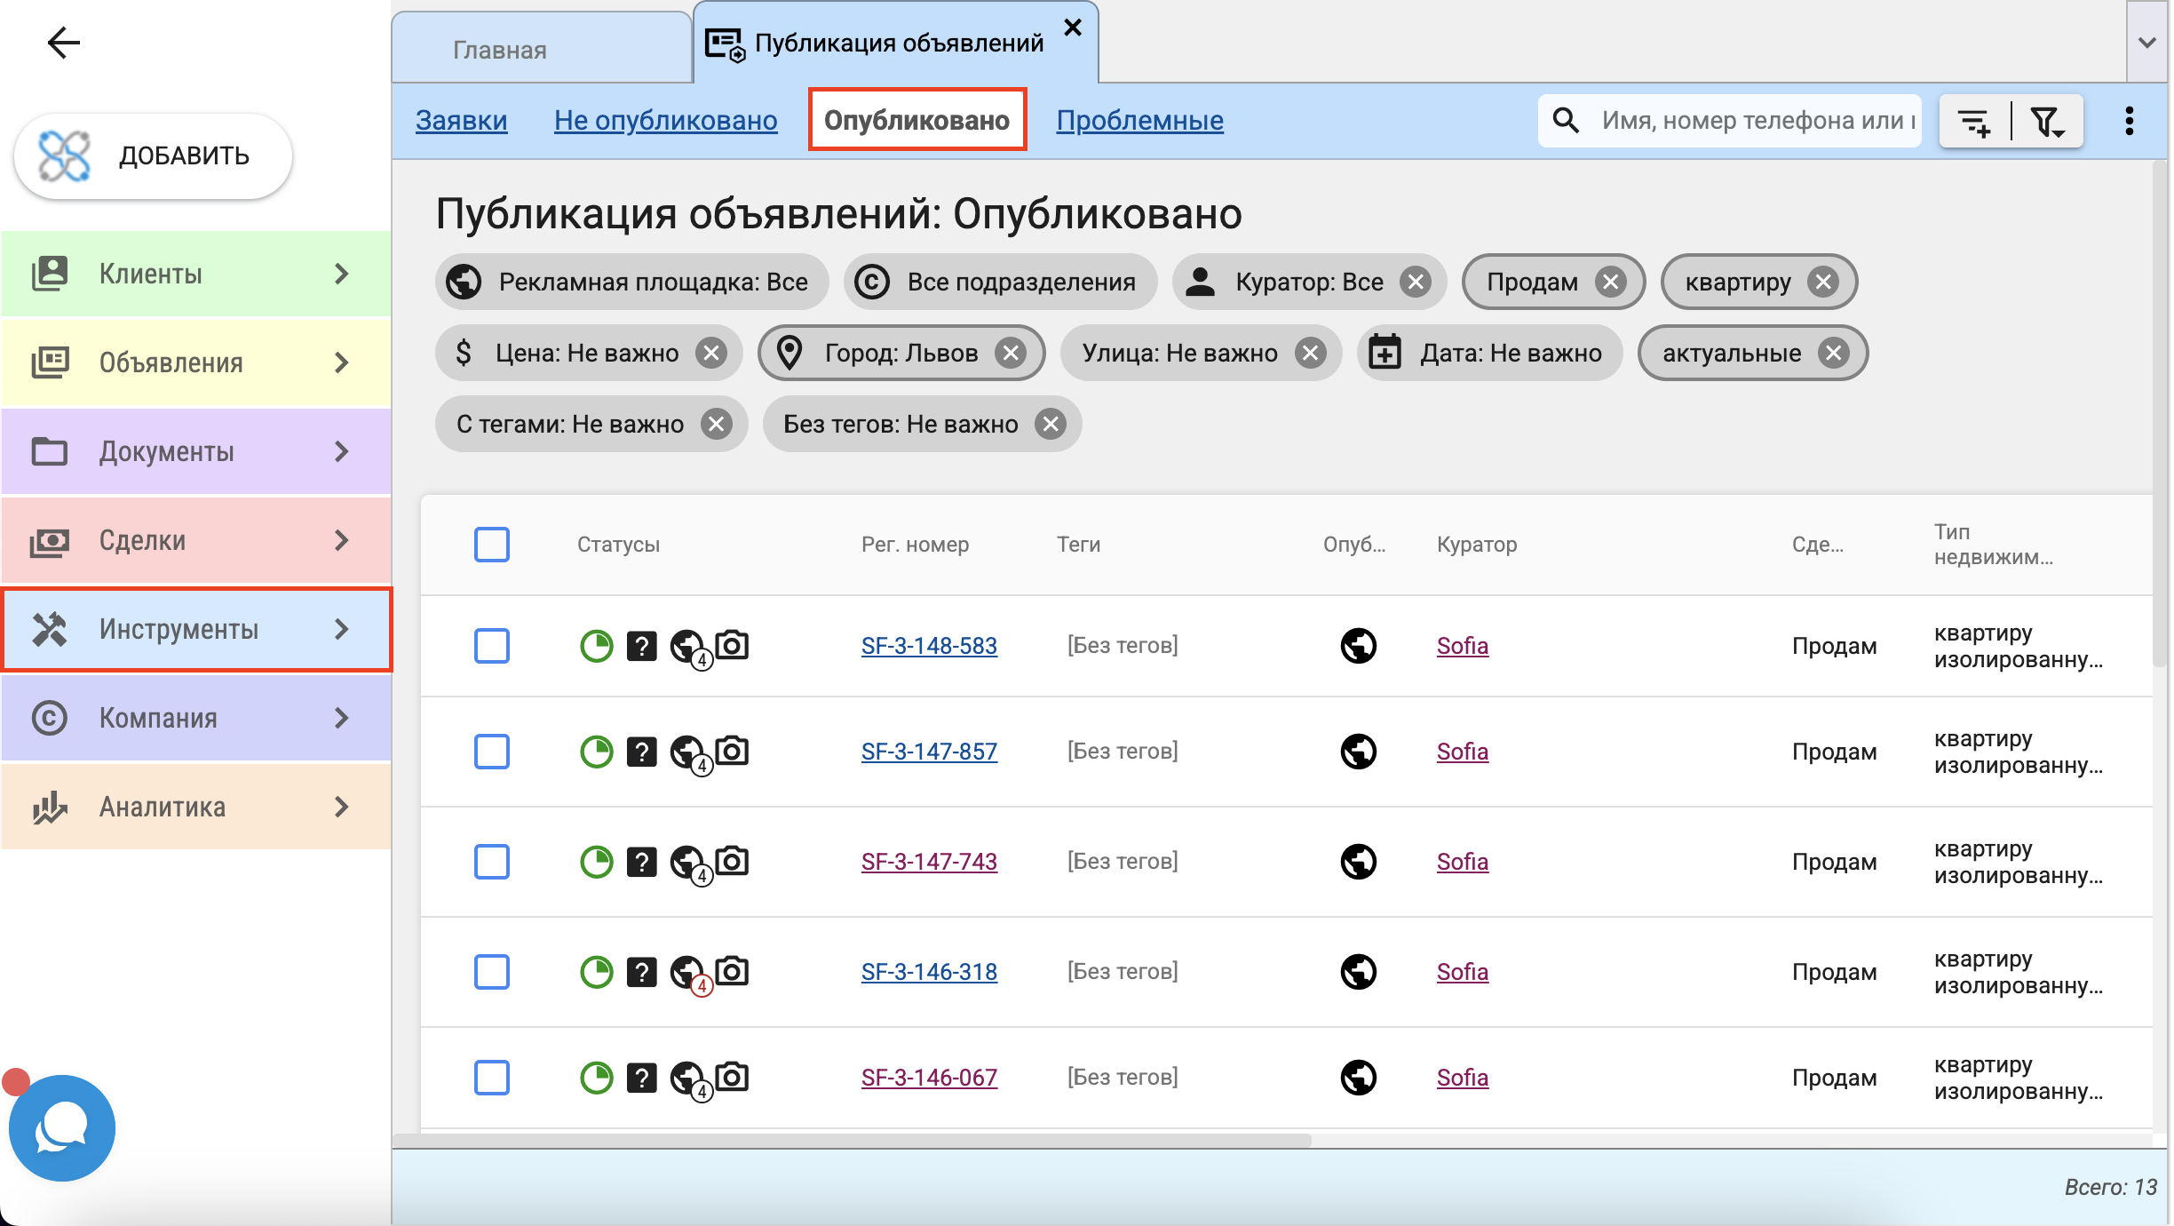Image resolution: width=2174 pixels, height=1226 pixels.
Task: Expand the Аналитика sidebar section
Action: (196, 807)
